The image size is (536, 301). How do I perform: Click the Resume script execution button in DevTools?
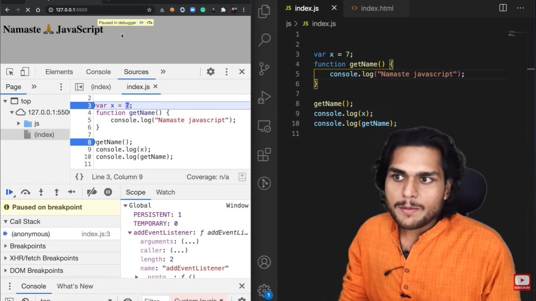pos(9,192)
